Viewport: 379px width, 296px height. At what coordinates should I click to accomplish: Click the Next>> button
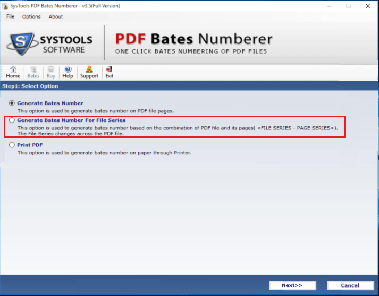pos(292,285)
